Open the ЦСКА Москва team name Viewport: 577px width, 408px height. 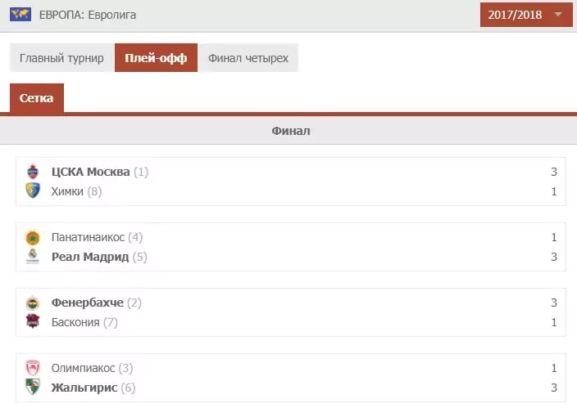tap(90, 172)
